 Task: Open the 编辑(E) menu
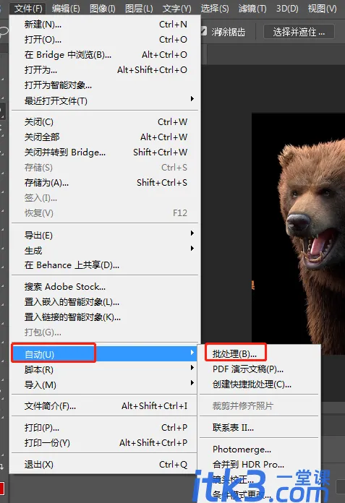(66, 8)
